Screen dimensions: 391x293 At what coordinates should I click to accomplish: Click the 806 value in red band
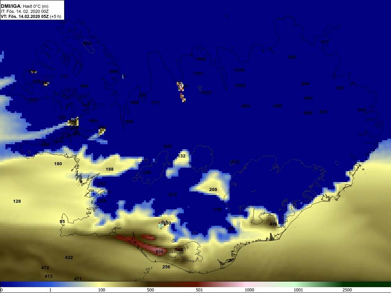(160, 251)
